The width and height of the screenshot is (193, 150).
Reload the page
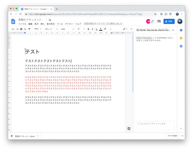20,14
